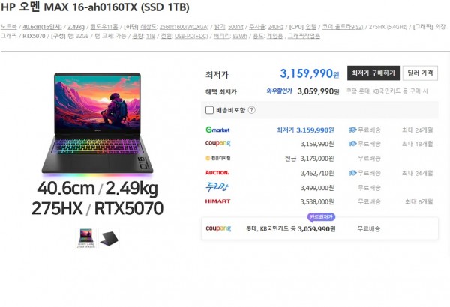Select the front-view laptop thumbnail

[x=85, y=238]
